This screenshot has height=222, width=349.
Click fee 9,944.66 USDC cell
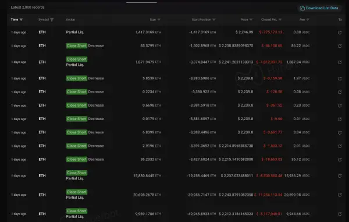tap(298, 214)
